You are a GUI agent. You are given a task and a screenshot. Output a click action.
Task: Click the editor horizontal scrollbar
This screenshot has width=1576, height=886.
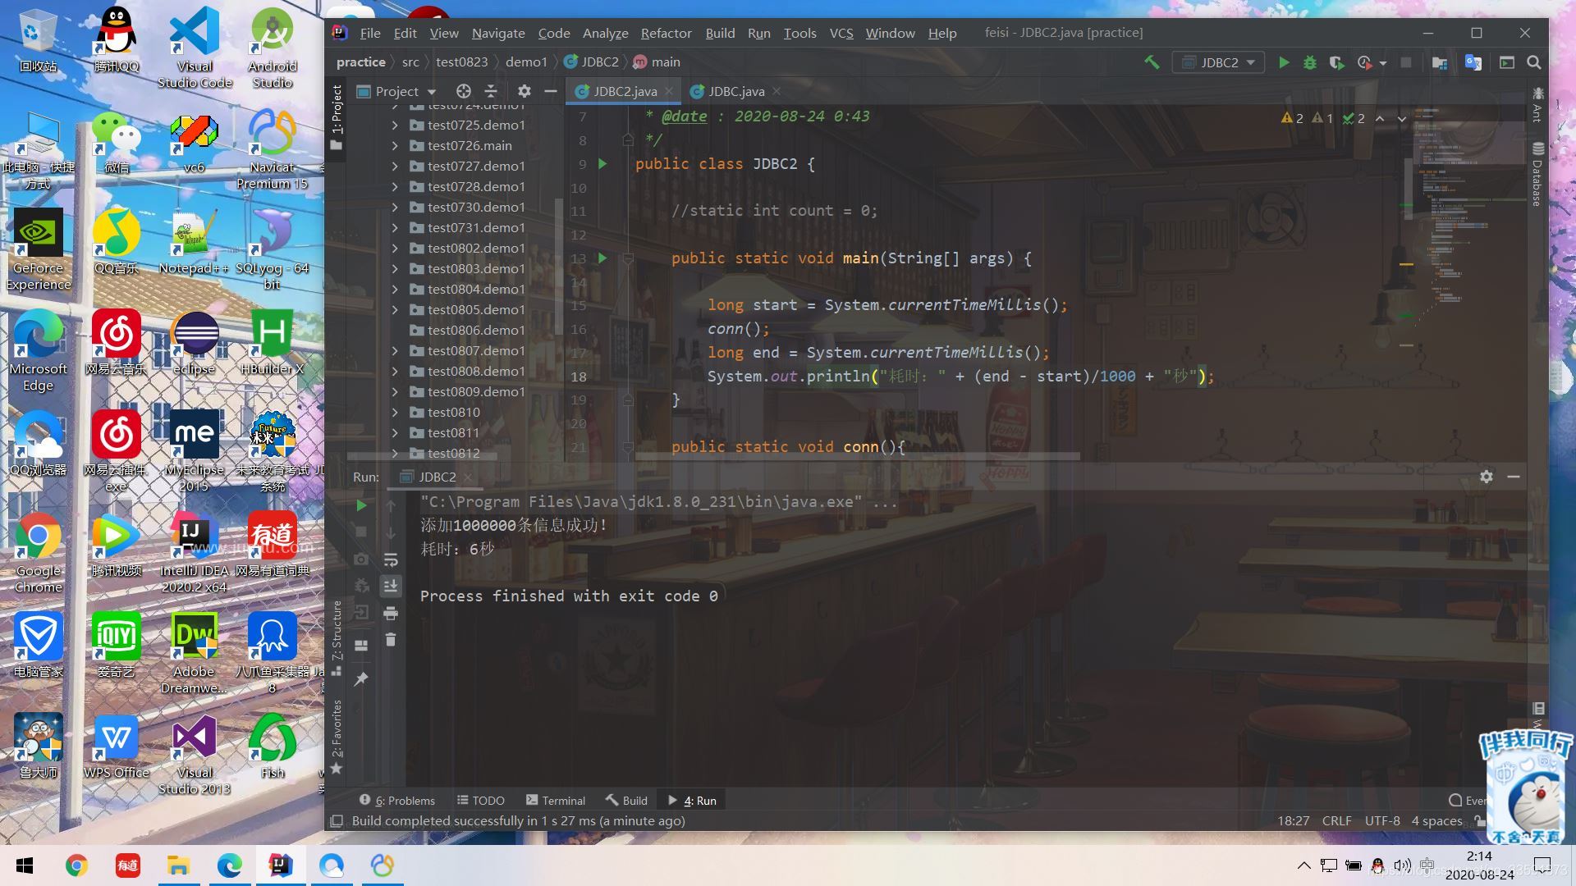point(857,456)
